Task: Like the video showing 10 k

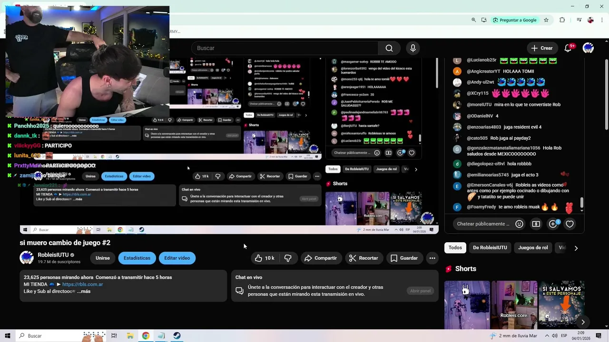Action: pyautogui.click(x=265, y=258)
